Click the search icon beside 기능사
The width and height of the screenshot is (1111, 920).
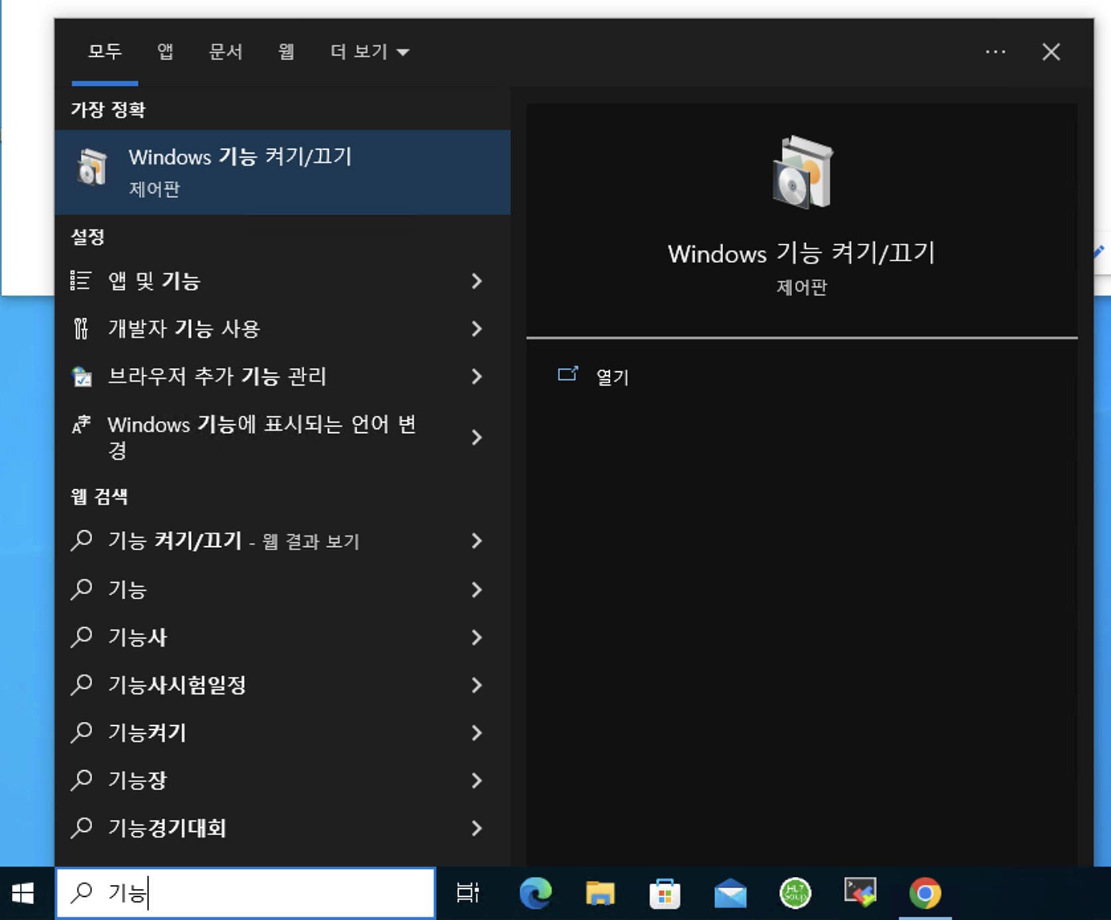[x=82, y=637]
